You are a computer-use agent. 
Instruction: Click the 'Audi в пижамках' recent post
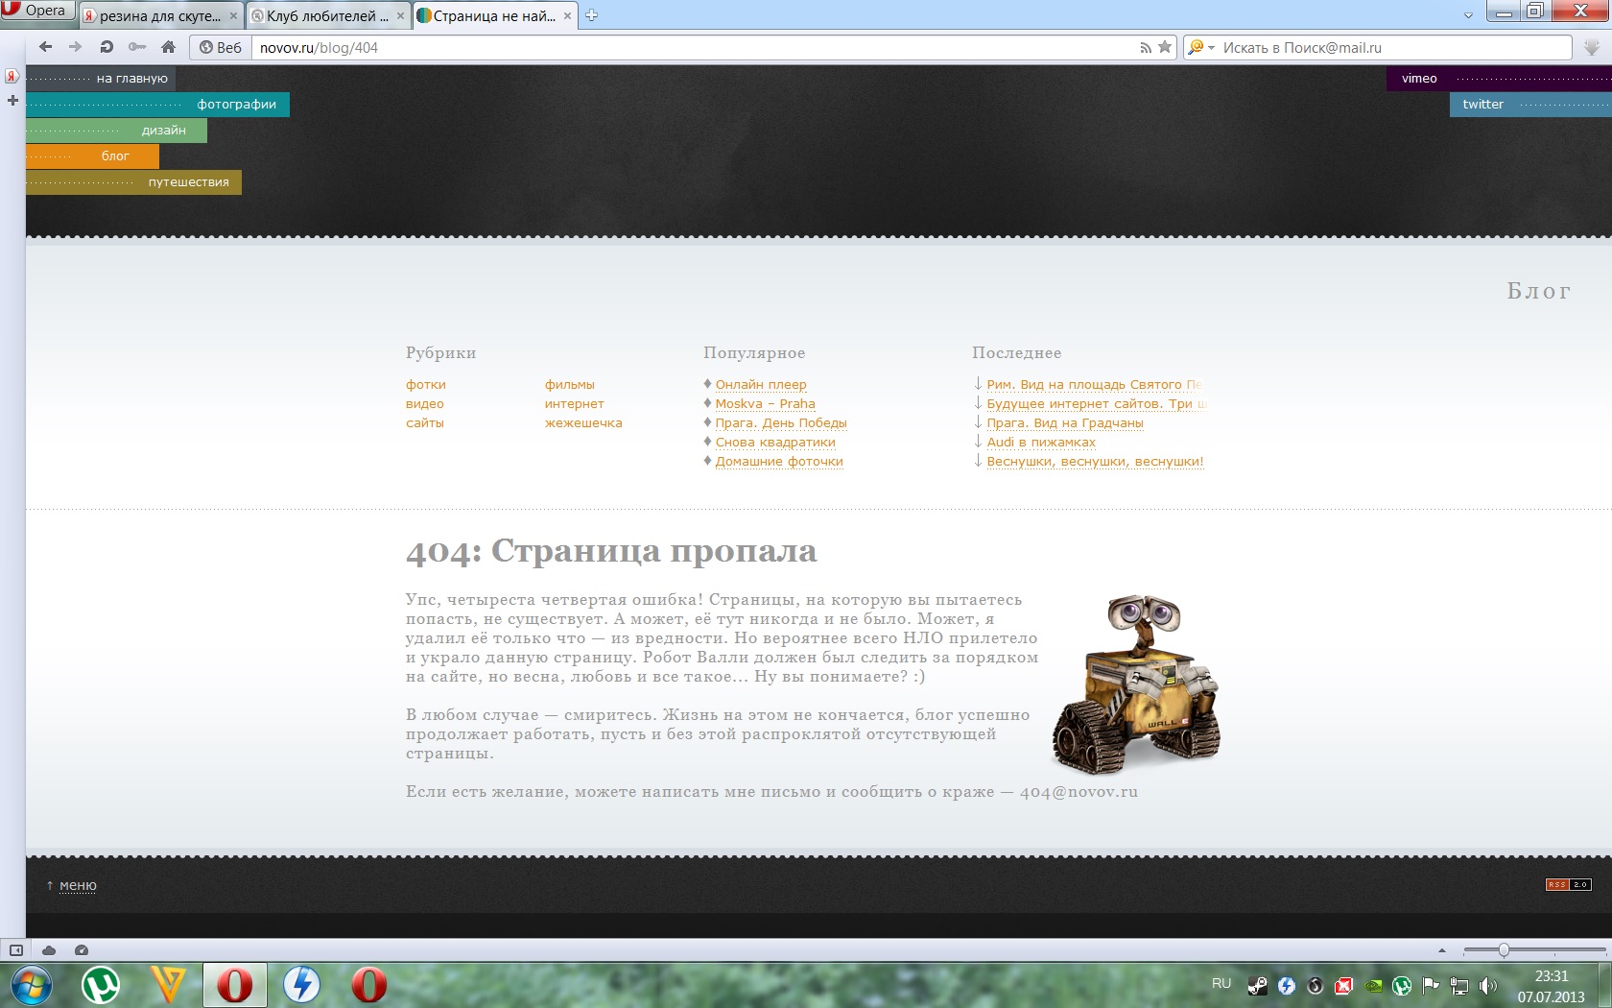point(1040,443)
